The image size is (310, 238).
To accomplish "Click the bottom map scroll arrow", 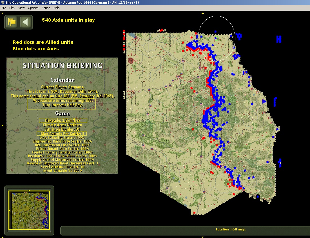I will coord(202,237).
